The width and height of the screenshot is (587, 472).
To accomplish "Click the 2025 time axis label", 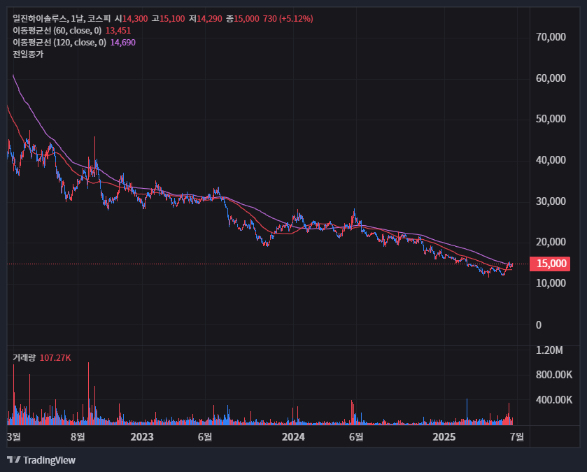I will coord(444,437).
